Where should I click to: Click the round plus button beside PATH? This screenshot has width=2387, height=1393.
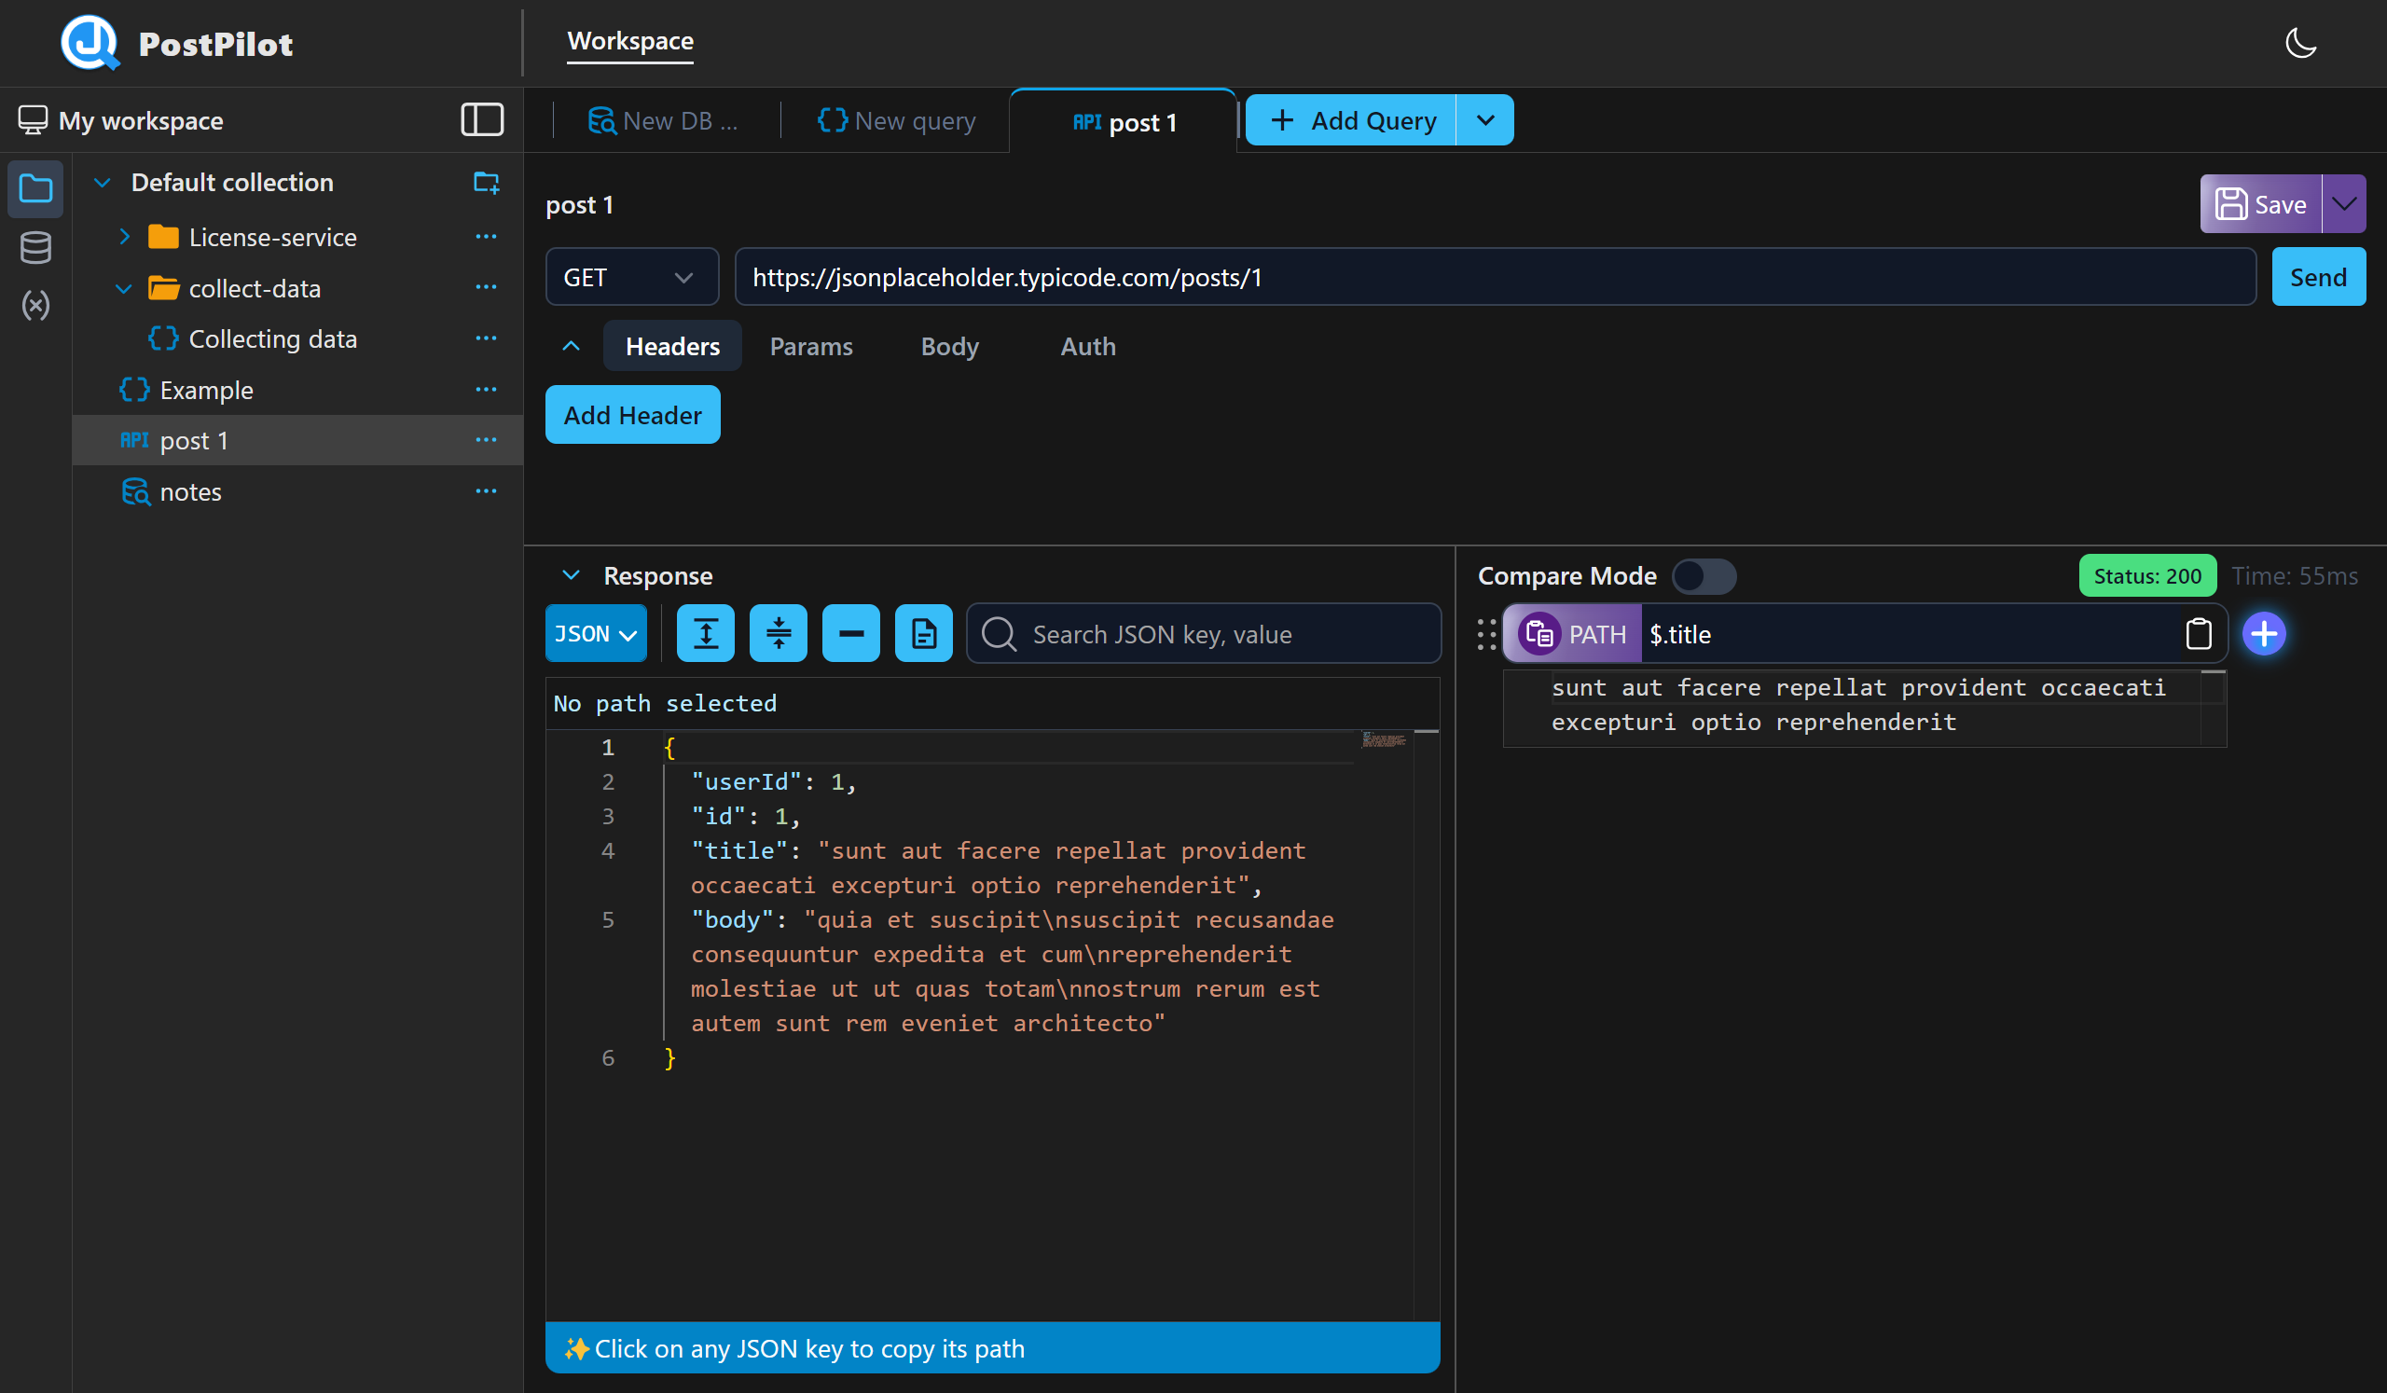(x=2263, y=633)
